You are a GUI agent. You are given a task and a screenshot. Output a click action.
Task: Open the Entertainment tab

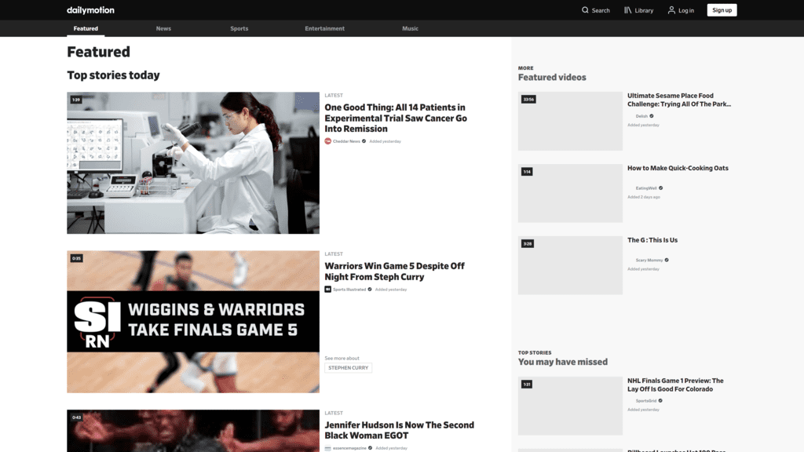click(x=324, y=29)
